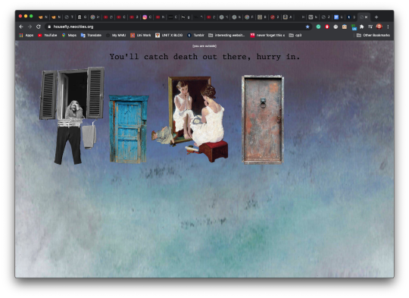Close the current active tab
The width and height of the screenshot is (409, 298).
pyautogui.click(x=367, y=17)
